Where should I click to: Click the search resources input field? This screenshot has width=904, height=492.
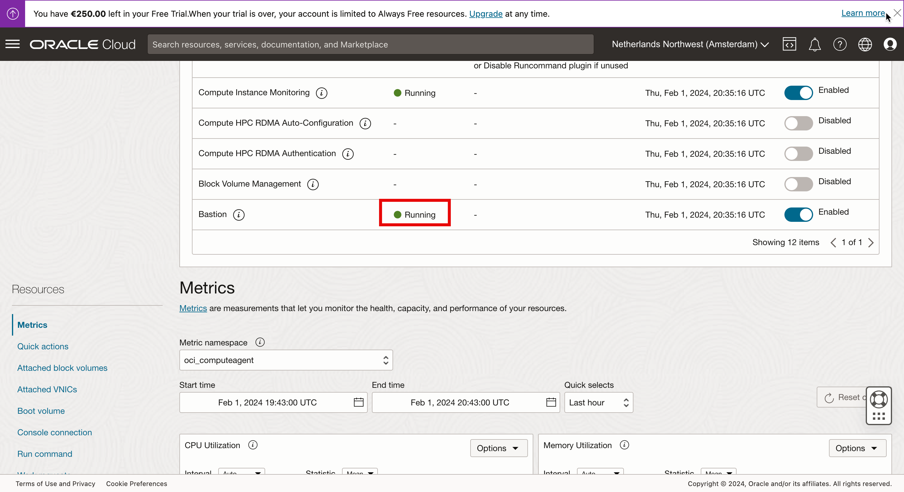(370, 44)
